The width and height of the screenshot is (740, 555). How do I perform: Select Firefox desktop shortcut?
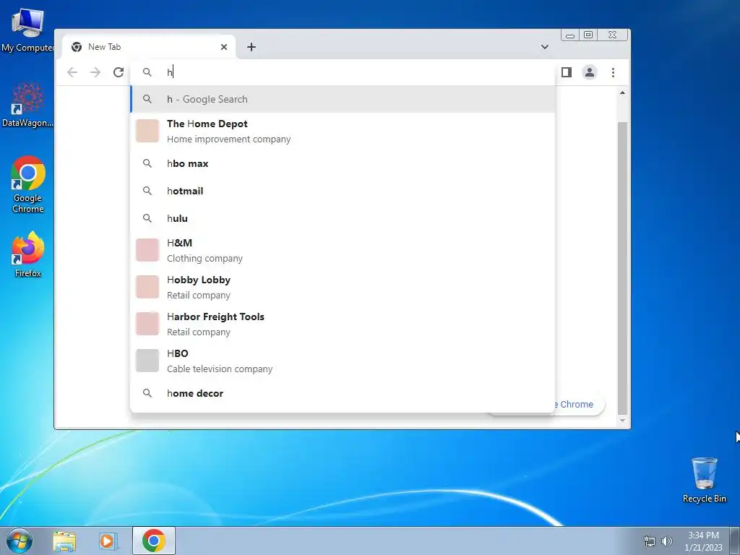pos(27,254)
